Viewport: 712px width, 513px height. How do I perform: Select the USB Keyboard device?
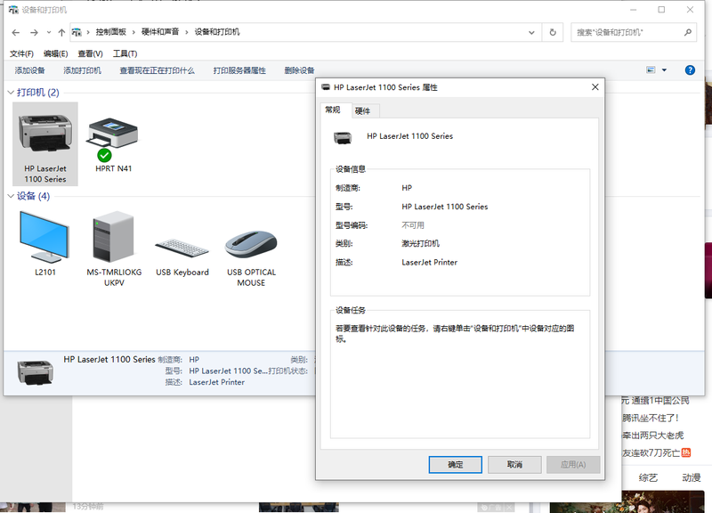click(x=182, y=255)
